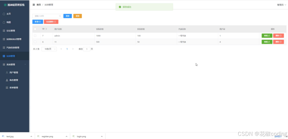The image size is (288, 139).
Task: Open the 10条/页 page size dropdown
Action: (x=49, y=49)
